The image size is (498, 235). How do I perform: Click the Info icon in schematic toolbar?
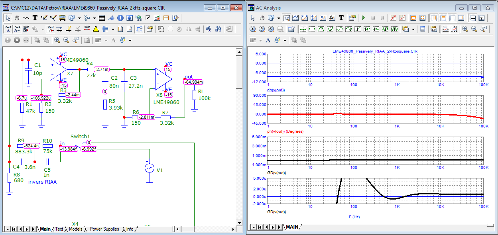coord(120,18)
